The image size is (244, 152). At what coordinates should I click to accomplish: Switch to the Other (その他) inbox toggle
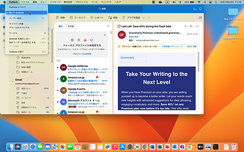click(x=70, y=27)
